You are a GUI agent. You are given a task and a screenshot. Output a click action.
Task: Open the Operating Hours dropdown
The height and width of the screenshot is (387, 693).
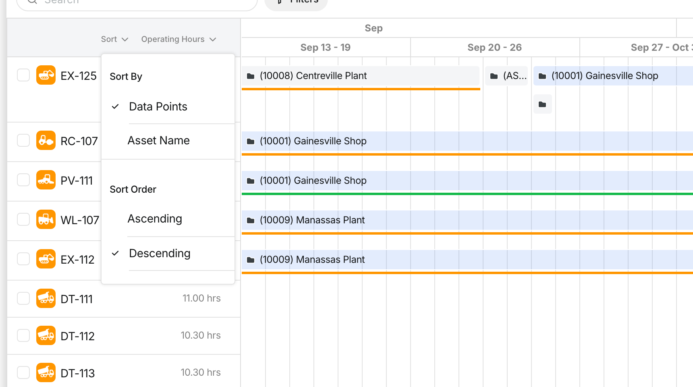pos(178,39)
